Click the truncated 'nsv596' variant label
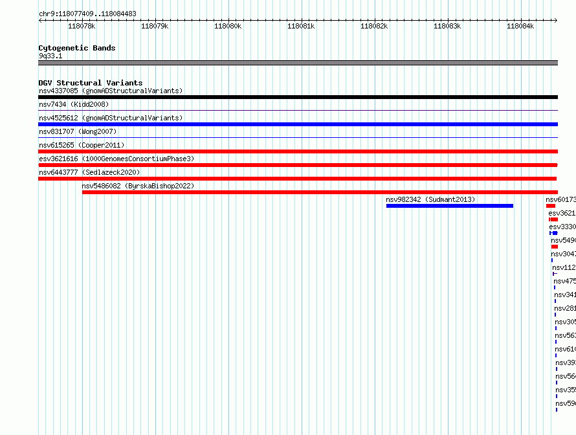 click(x=566, y=403)
